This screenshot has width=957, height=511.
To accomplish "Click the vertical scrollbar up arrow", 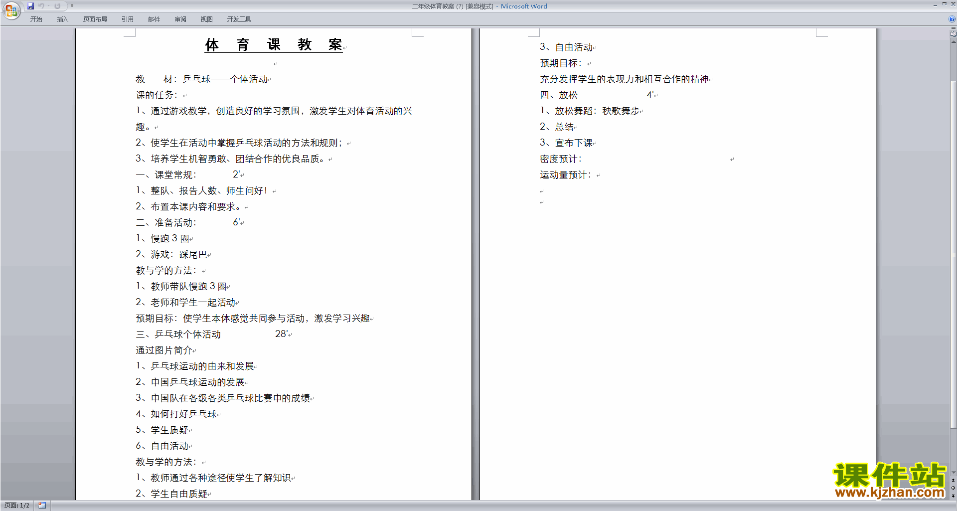I will coord(953,42).
